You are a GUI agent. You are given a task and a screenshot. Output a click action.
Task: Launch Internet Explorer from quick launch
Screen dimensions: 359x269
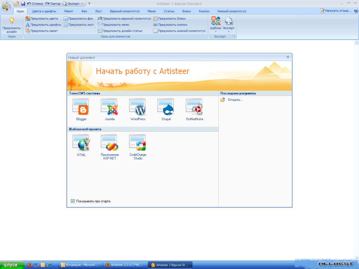coord(49,265)
